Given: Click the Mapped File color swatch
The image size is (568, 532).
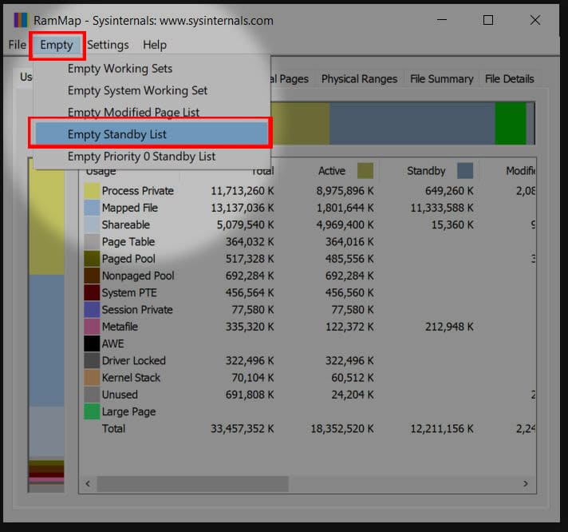Looking at the screenshot, I should (92, 208).
